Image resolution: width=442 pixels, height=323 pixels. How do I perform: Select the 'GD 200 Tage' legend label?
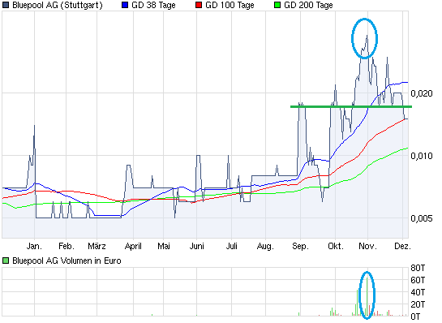point(308,5)
